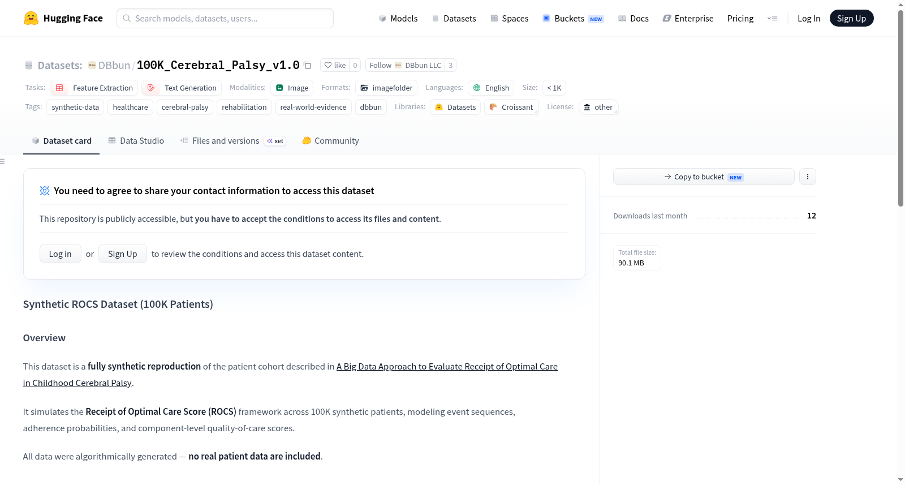Image resolution: width=905 pixels, height=485 pixels.
Task: Click the page vertical scrollbar thumb
Action: [900, 108]
